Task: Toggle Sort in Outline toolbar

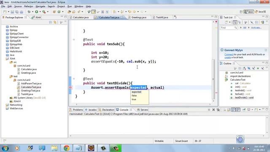Action: pyautogui.click(x=245, y=68)
